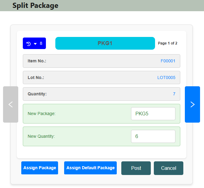This screenshot has height=188, width=204.
Task: Click the Quantity value 7
Action: click(174, 94)
